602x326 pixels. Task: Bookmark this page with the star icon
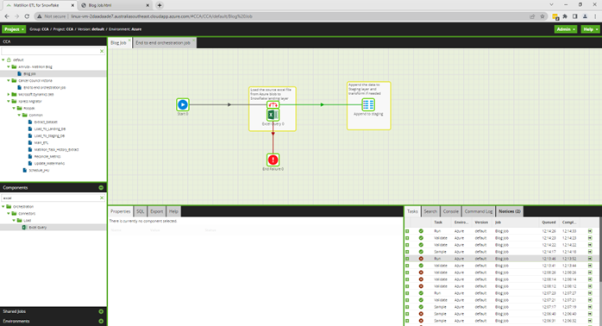542,16
